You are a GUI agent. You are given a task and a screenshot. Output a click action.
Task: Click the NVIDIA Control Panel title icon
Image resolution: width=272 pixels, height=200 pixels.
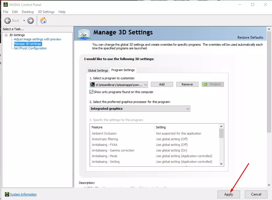6,5
